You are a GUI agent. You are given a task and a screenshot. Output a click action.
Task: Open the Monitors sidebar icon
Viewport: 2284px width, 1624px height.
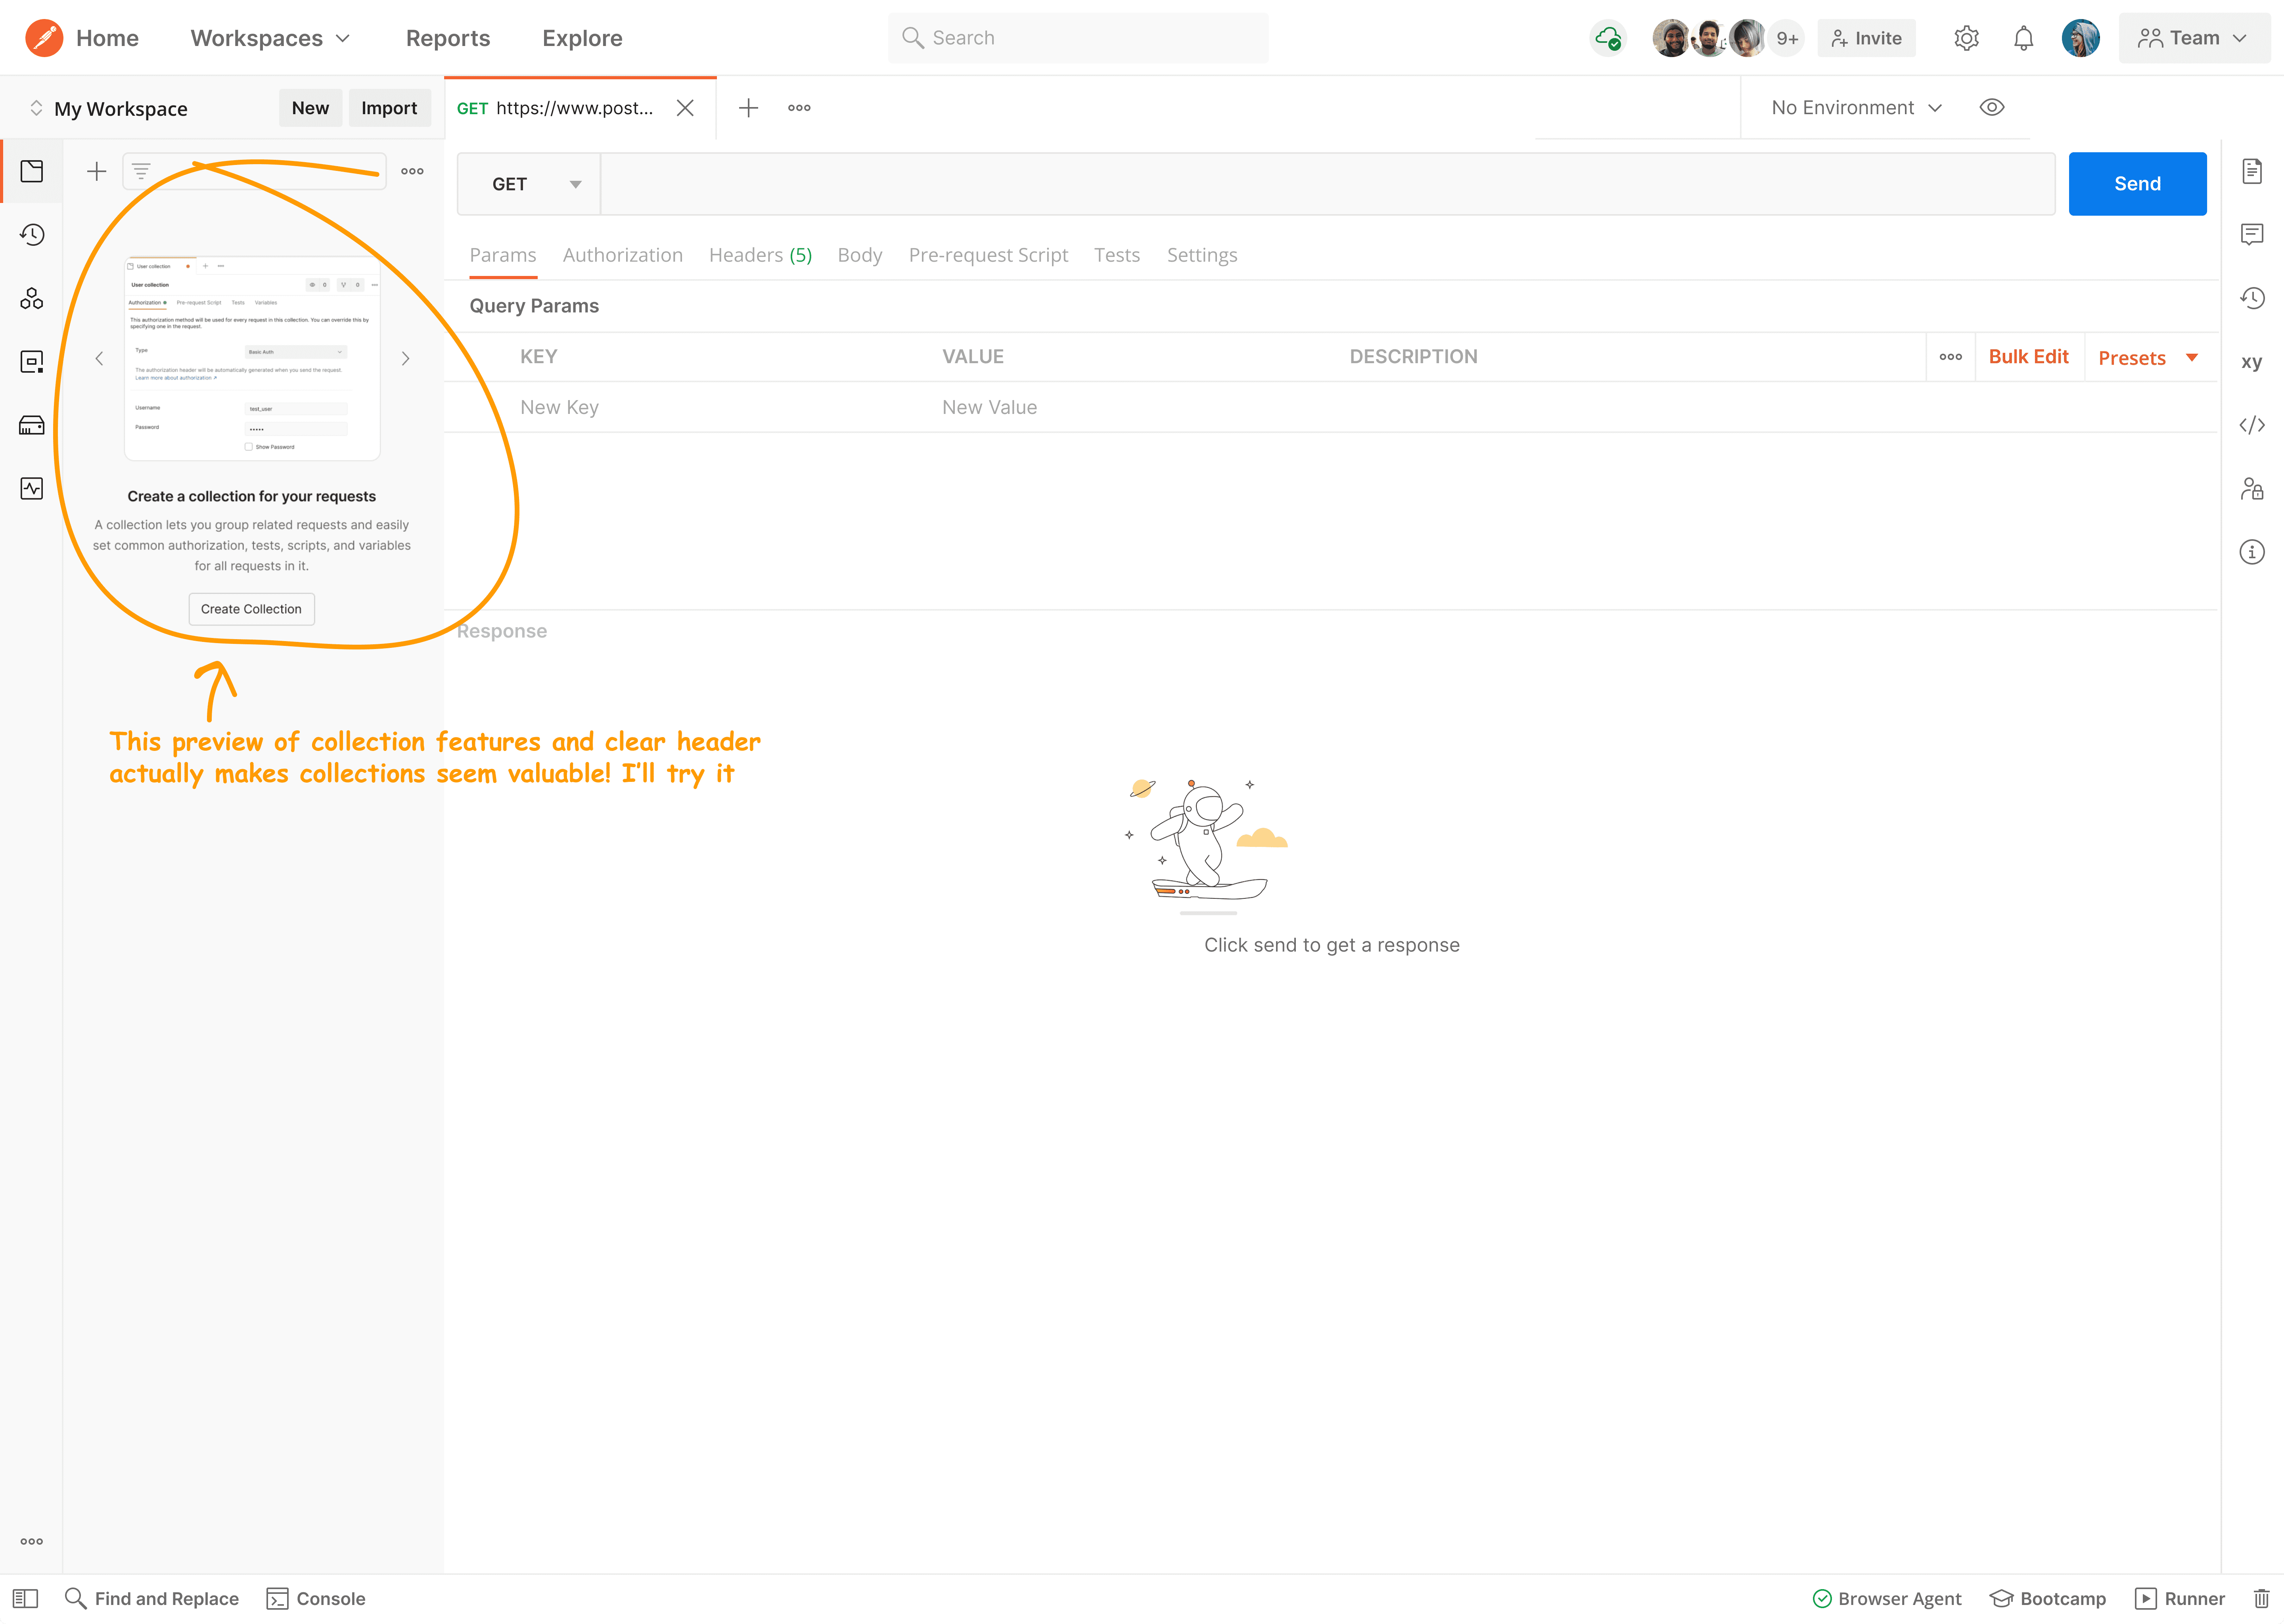(x=32, y=488)
